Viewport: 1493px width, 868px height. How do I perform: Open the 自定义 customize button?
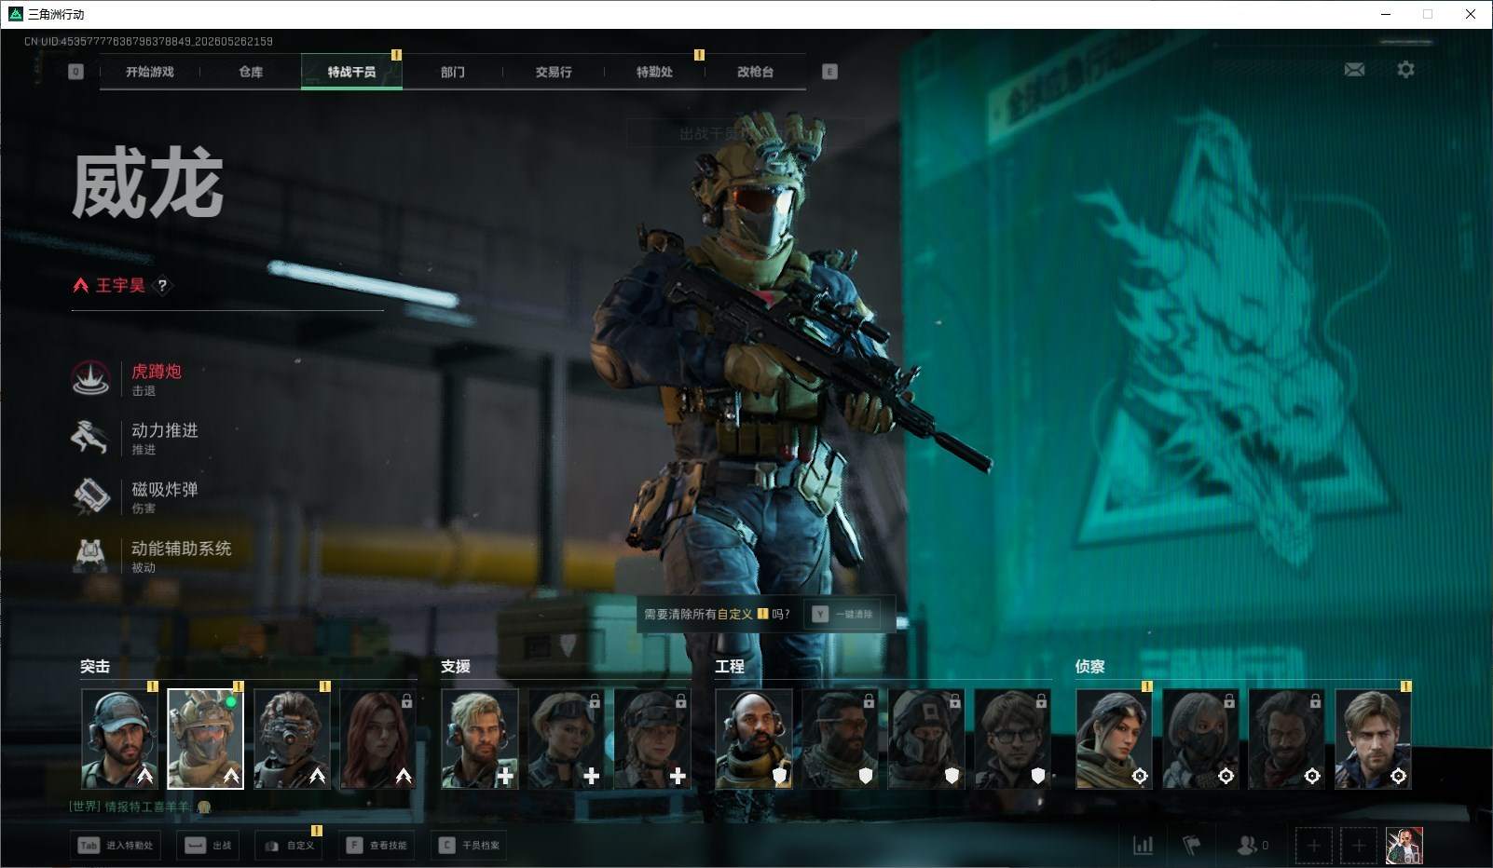click(289, 846)
